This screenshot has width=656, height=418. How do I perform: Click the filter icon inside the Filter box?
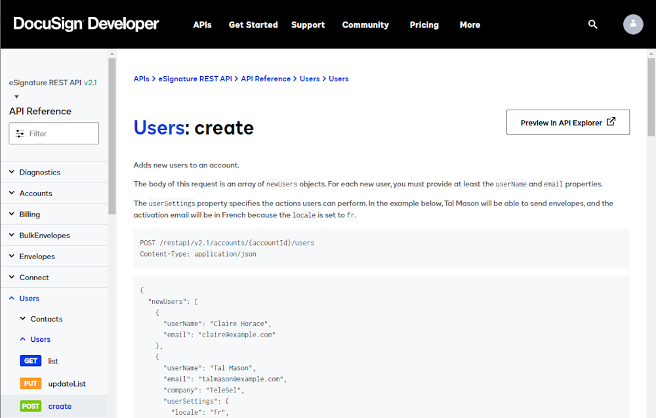(x=20, y=133)
